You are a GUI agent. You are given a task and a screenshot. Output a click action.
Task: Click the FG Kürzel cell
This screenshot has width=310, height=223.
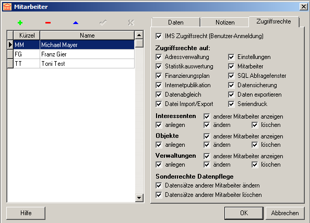pos(27,54)
